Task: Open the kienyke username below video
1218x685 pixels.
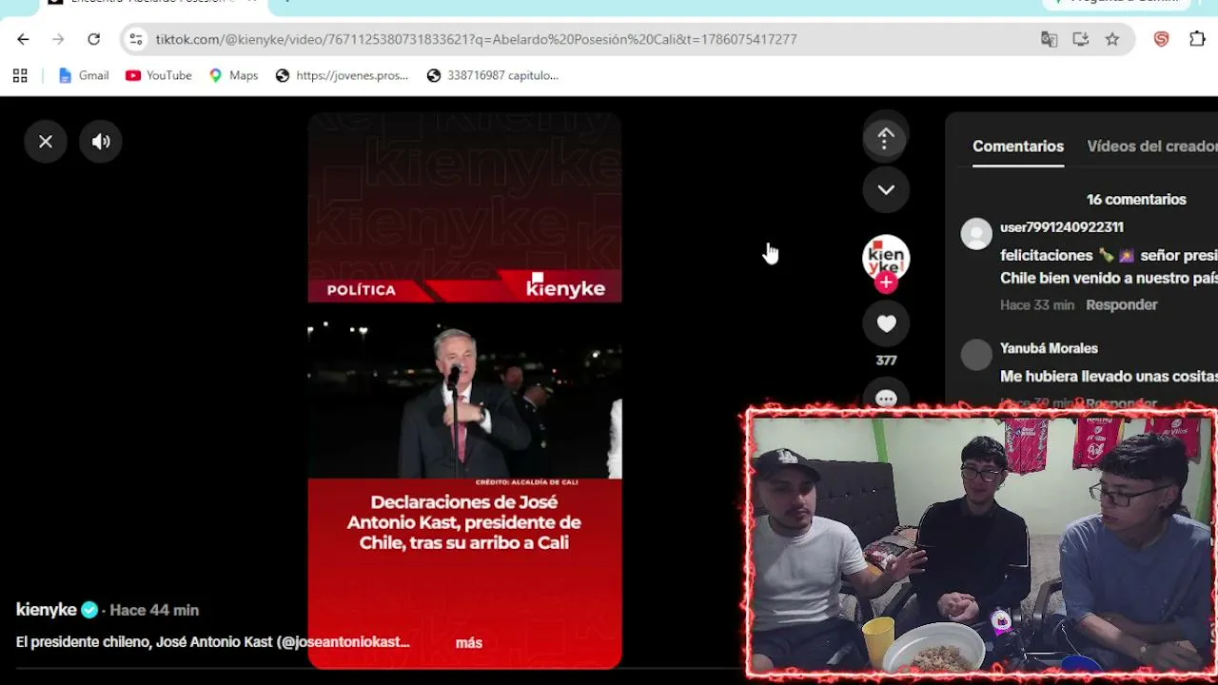Action: coord(47,610)
